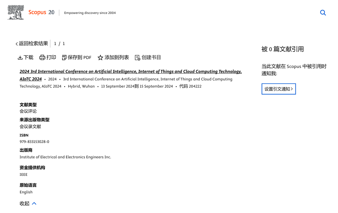
Task: Click the 代码 204222 conference code
Action: point(190,86)
